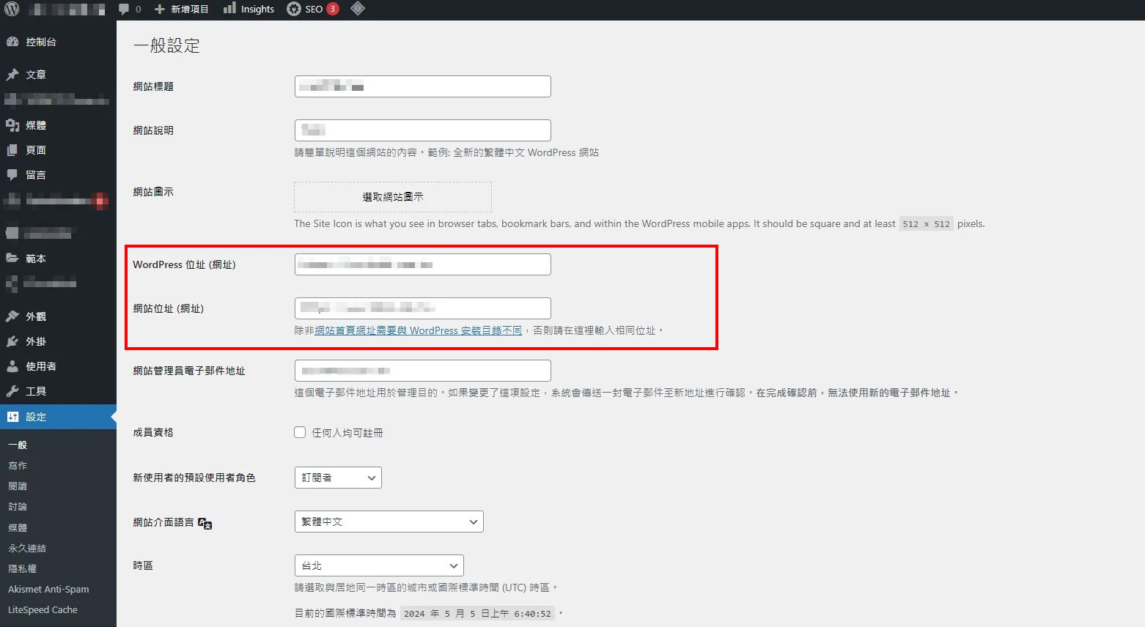Click the plus icon for 新增項目

point(159,10)
